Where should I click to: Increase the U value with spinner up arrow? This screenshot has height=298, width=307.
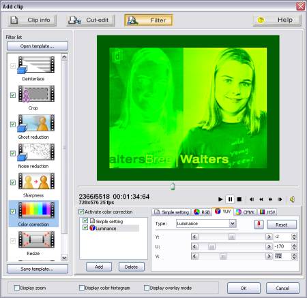coord(294,245)
